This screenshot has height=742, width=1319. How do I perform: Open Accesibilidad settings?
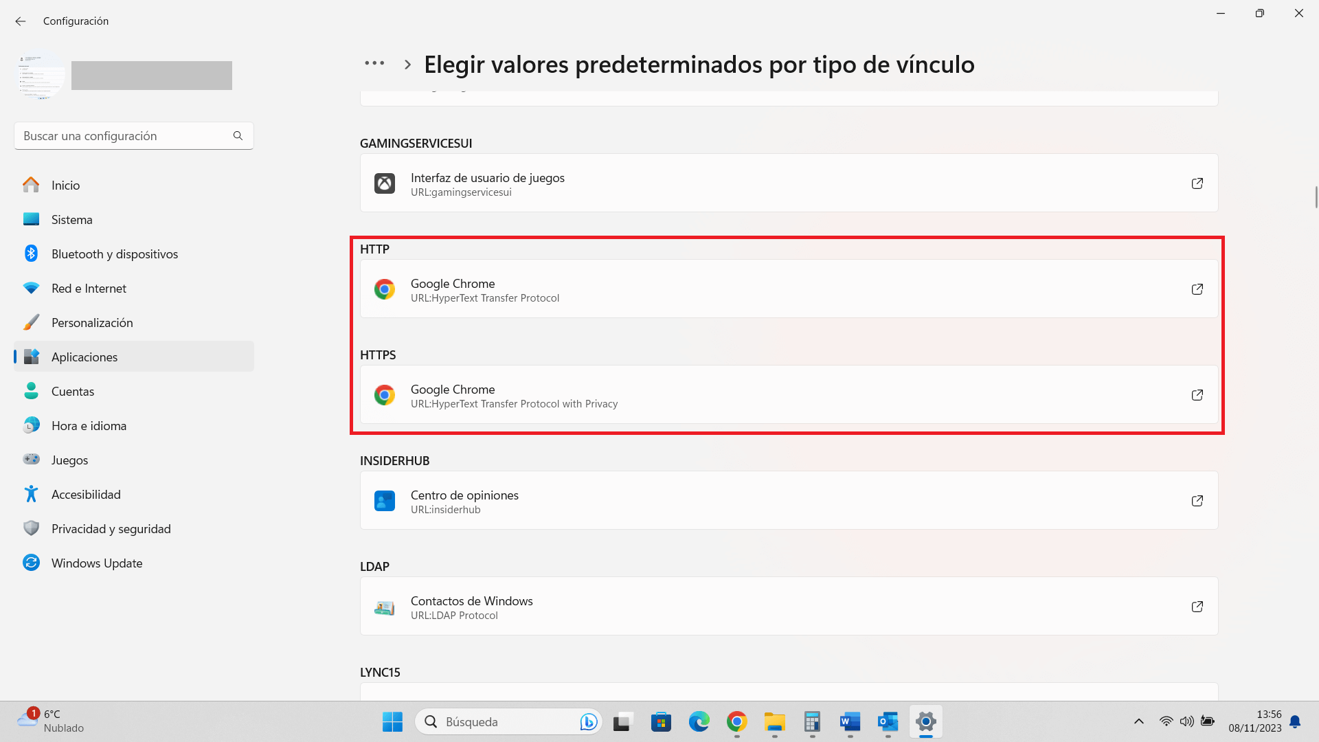click(x=134, y=494)
